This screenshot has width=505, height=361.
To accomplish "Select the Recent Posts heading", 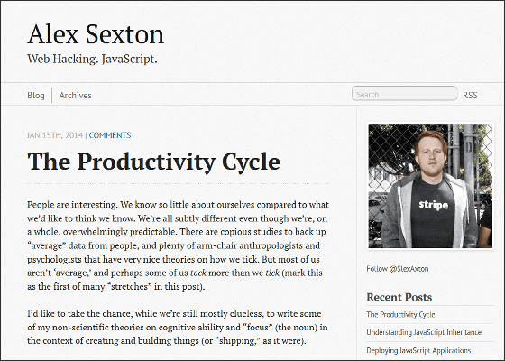I will [399, 297].
